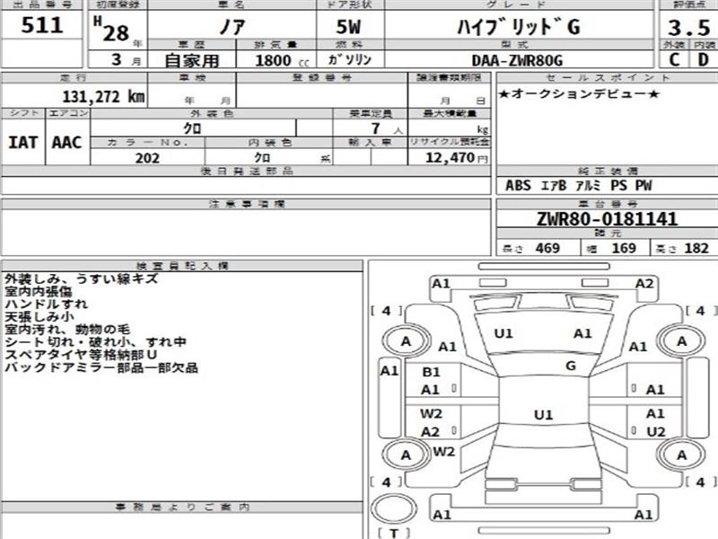Click the H28 first registration year

tap(111, 30)
